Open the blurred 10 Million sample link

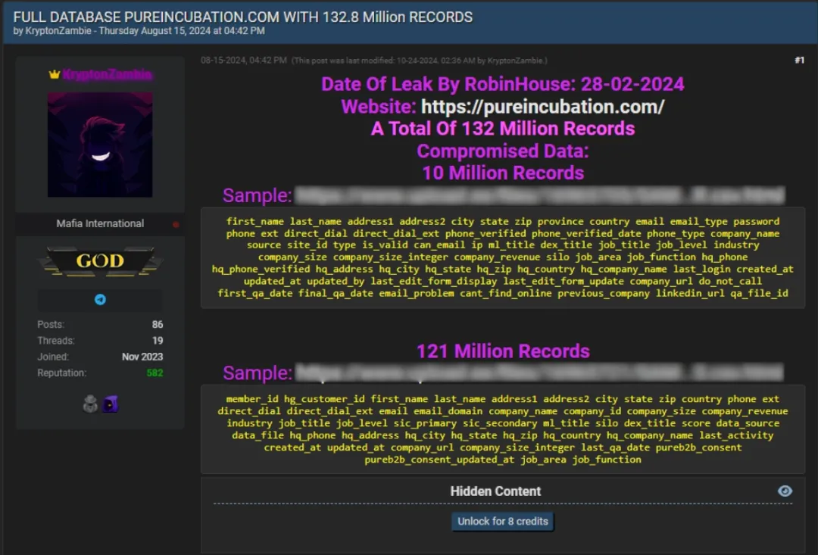click(539, 195)
